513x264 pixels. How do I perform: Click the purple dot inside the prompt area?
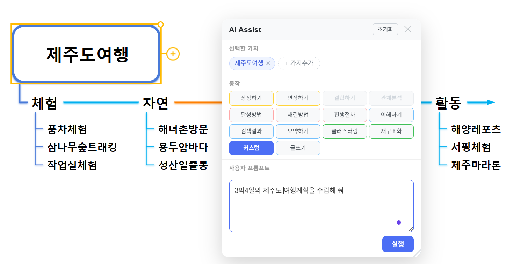pos(398,222)
